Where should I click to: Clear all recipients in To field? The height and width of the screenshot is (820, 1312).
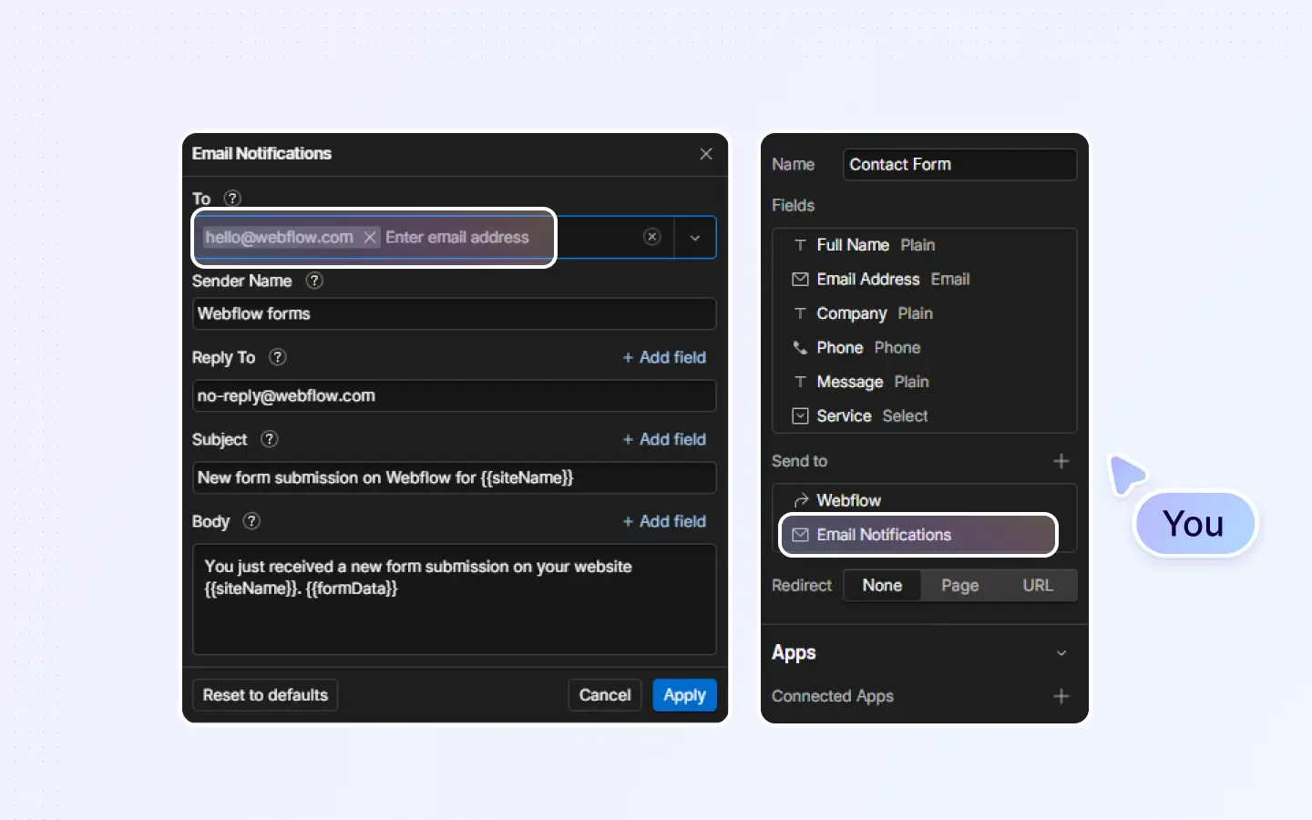click(652, 237)
